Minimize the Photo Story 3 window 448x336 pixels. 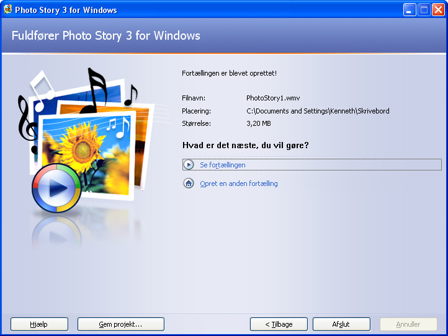click(410, 10)
